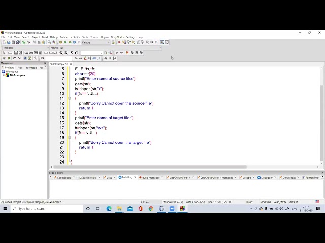Open Find using the magnifier icon
The width and height of the screenshot is (325, 243).
click(x=49, y=42)
